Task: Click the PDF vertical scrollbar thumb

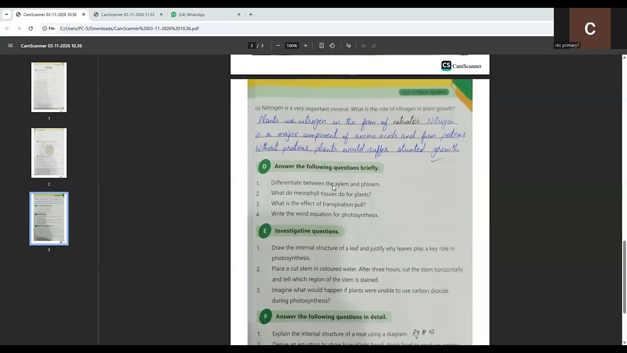Action: pyautogui.click(x=624, y=277)
